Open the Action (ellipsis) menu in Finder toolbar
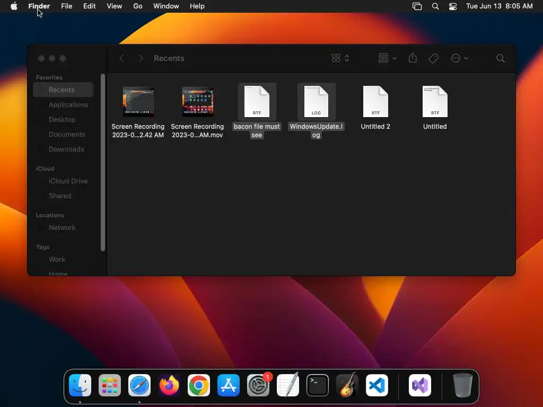The width and height of the screenshot is (543, 407). click(460, 58)
